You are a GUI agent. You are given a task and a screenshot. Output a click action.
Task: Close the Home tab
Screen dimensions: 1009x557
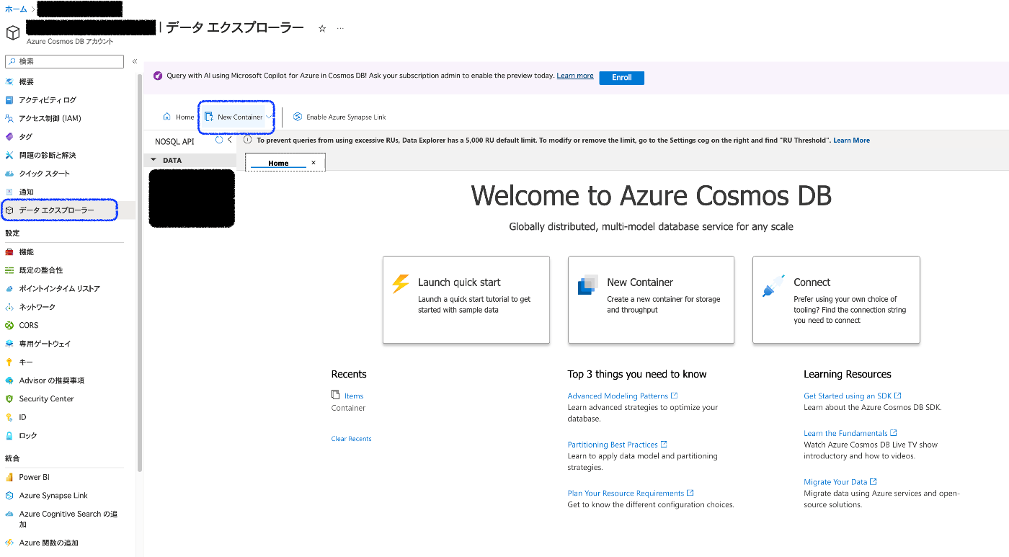(314, 163)
